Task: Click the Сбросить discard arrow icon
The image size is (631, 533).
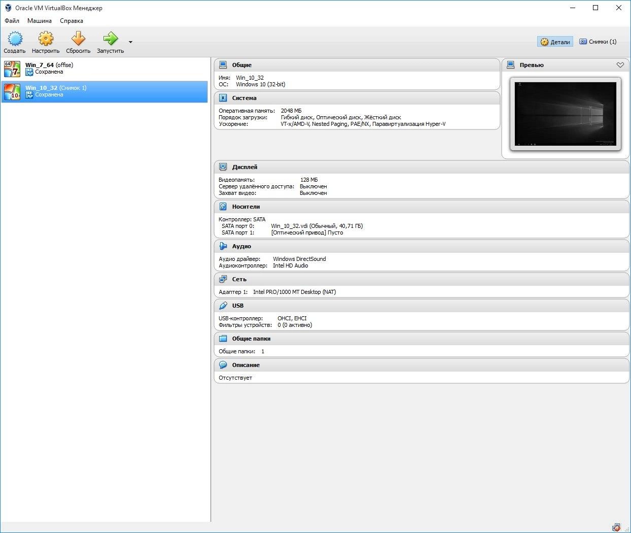Action: coord(78,39)
